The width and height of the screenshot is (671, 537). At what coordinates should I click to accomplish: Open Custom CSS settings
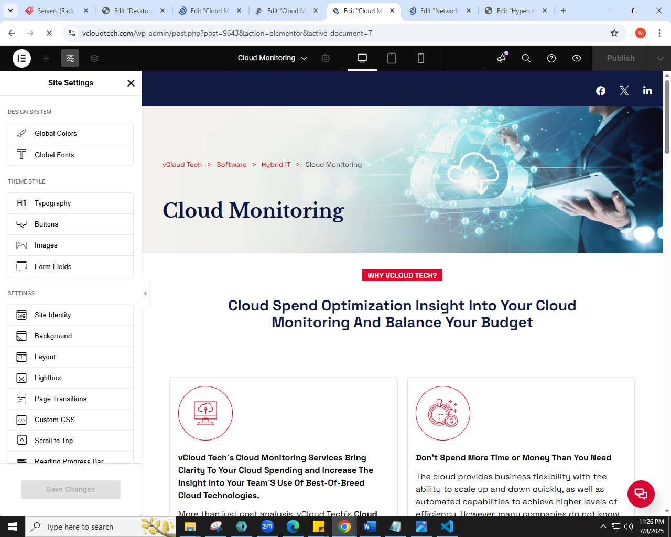pyautogui.click(x=71, y=420)
